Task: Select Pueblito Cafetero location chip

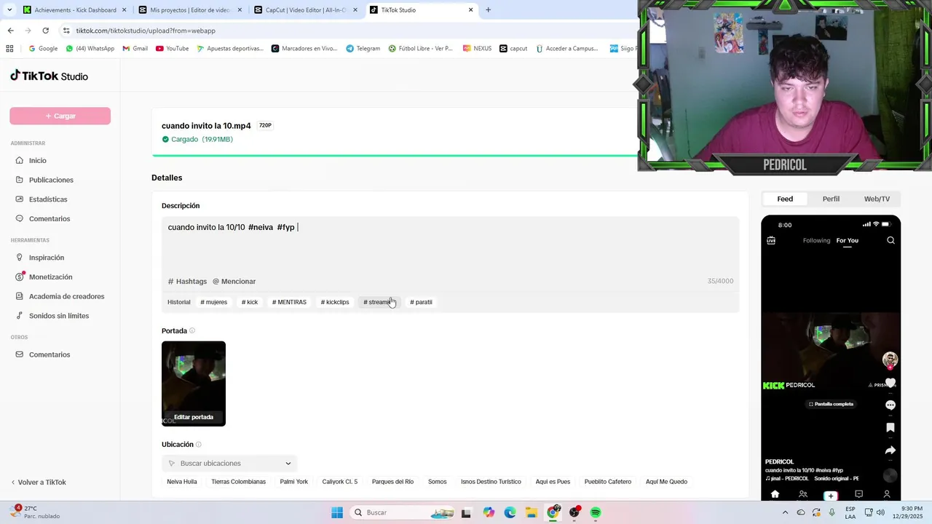Action: [608, 482]
